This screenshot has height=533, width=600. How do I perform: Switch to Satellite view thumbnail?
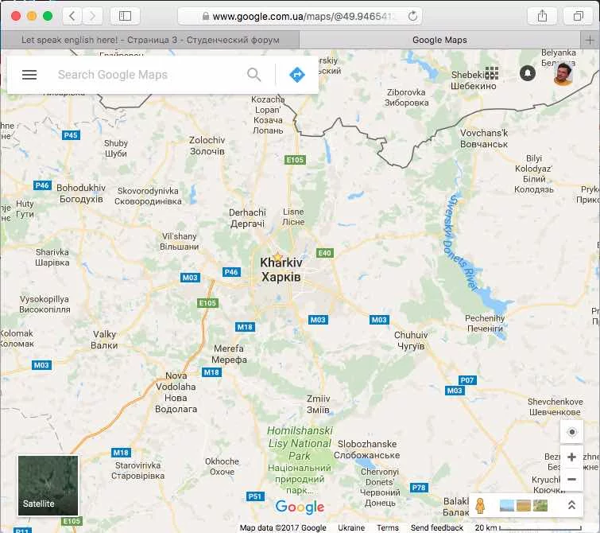48,485
